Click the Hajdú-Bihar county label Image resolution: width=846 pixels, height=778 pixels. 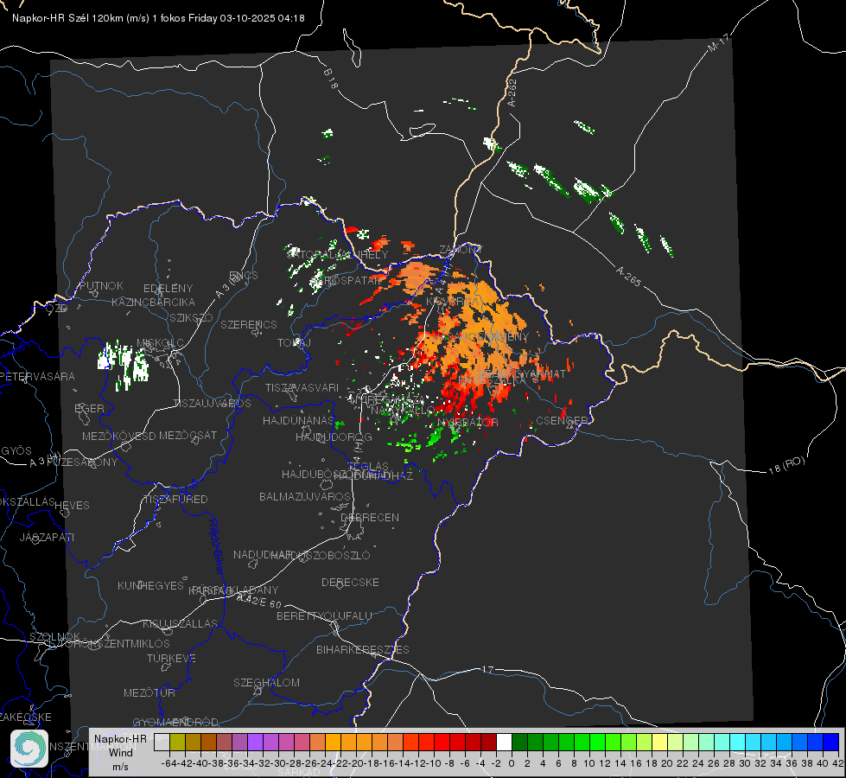coord(216,546)
